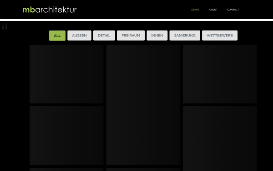Select the ALL filter button
Screen dimensions: 273x171
tap(57, 36)
